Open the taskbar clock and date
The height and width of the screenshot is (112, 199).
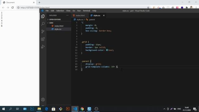tap(187, 109)
